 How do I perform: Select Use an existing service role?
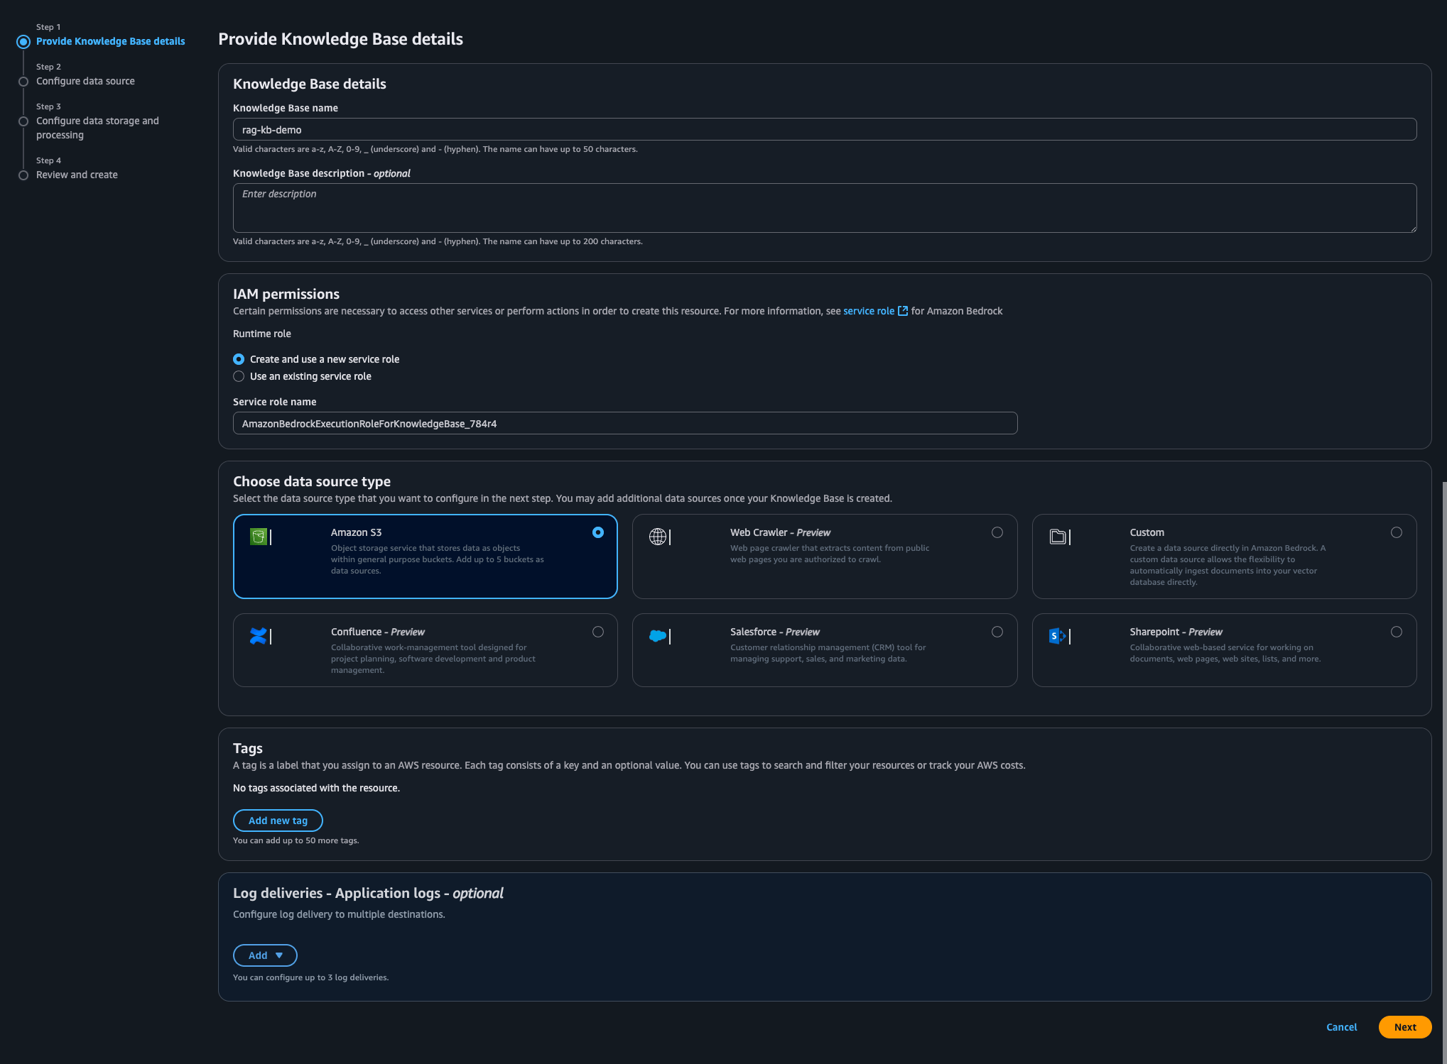pos(239,376)
